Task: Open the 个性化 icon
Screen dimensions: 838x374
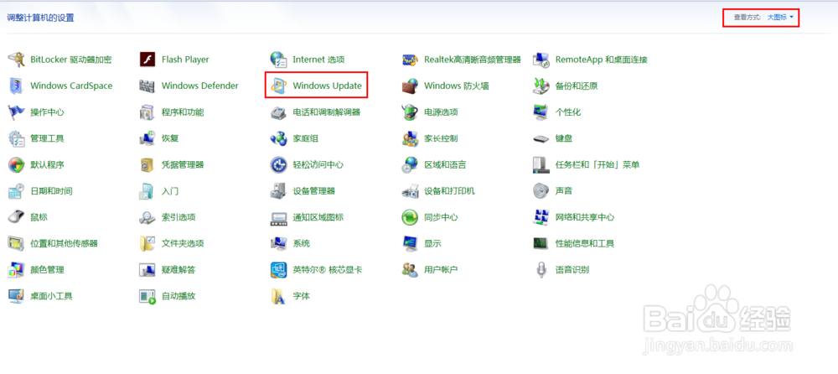Action: pyautogui.click(x=541, y=112)
